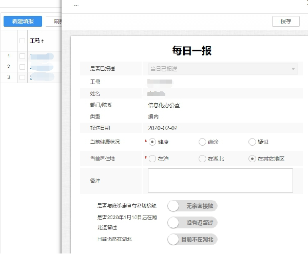This screenshot has width=308, height=254.
Task: Select the 健康 health status radio
Action: [x=152, y=142]
